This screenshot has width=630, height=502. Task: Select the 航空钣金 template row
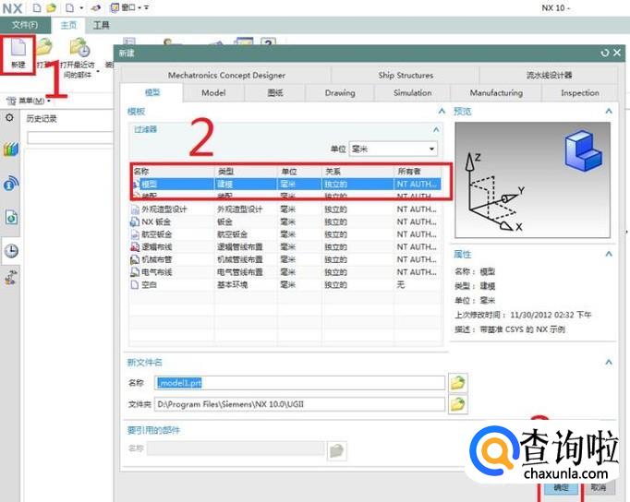(286, 234)
